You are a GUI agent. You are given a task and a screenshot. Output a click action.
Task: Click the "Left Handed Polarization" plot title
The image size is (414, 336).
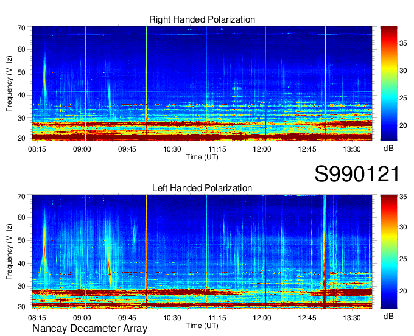[x=202, y=188]
